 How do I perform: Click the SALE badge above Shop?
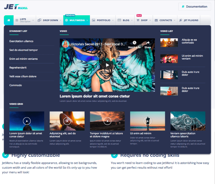click(139, 15)
